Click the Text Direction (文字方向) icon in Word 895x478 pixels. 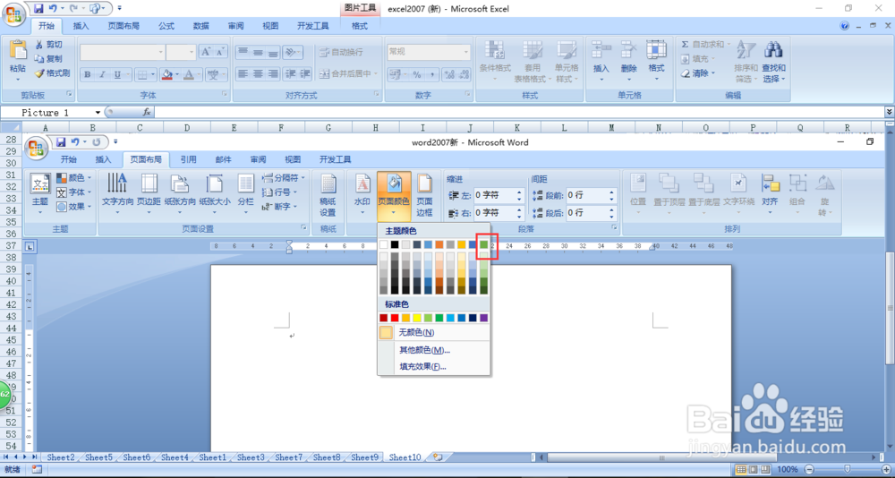[x=117, y=183]
